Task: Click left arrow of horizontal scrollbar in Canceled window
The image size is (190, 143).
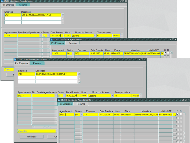Action: tap(33, 127)
